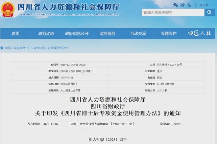
Task: Open the Weibo icon in header
Action: (x=182, y=5)
